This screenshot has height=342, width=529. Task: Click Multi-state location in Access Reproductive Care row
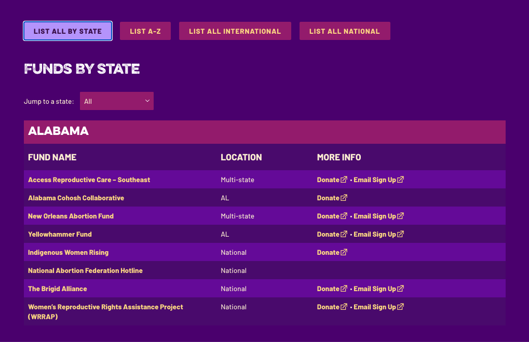(238, 180)
